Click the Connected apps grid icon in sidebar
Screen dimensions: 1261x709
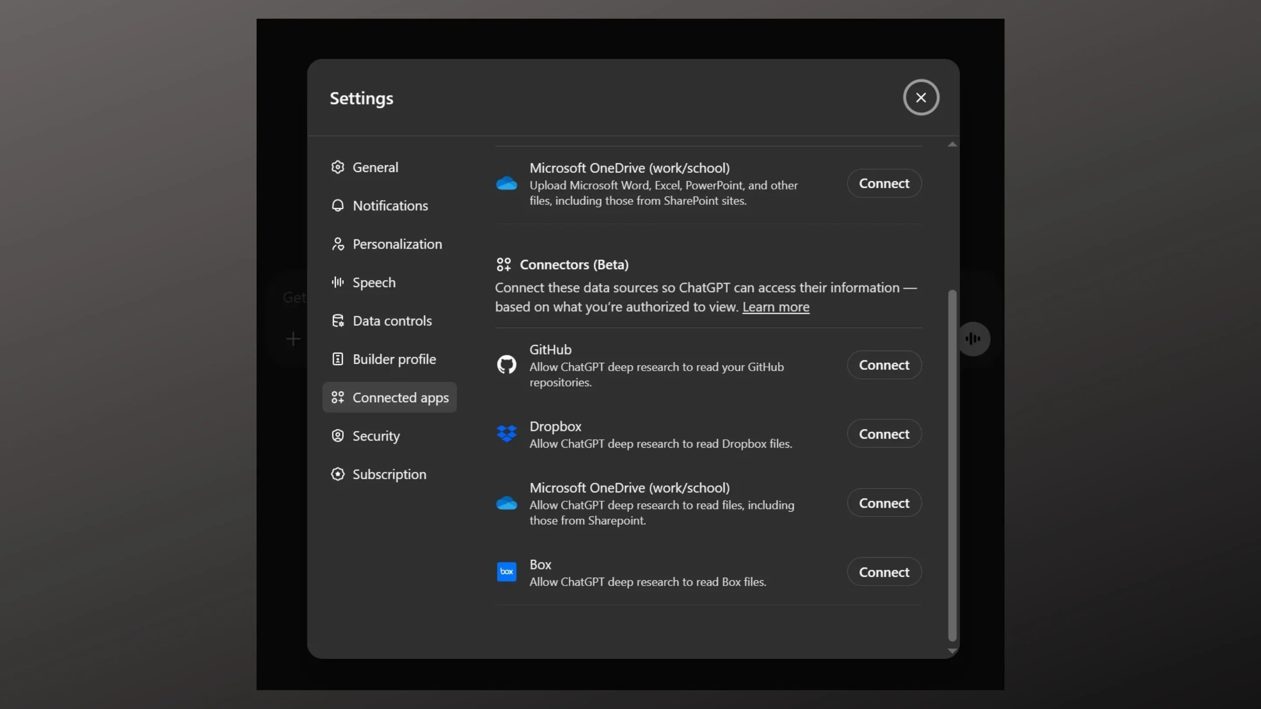pos(338,397)
